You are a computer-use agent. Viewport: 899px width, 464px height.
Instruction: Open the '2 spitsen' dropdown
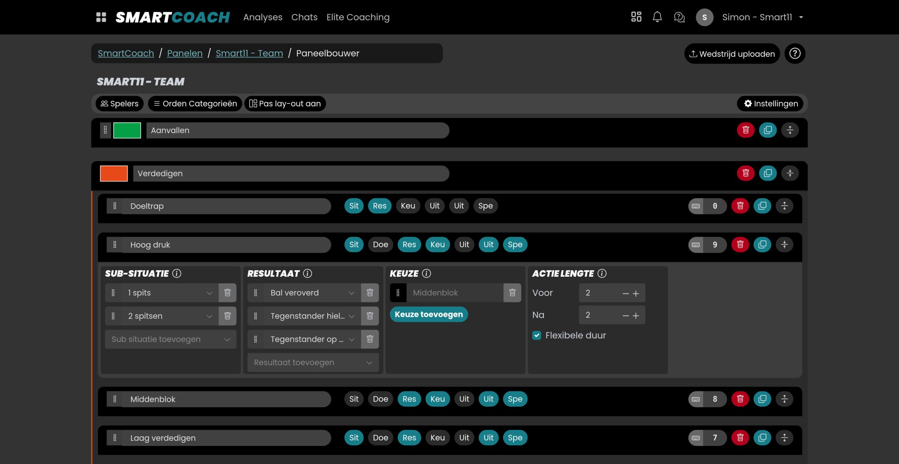coord(170,316)
